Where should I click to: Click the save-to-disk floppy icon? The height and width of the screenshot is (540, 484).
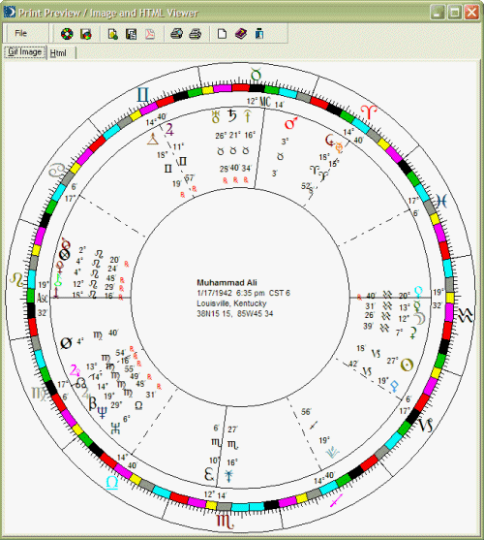point(131,34)
